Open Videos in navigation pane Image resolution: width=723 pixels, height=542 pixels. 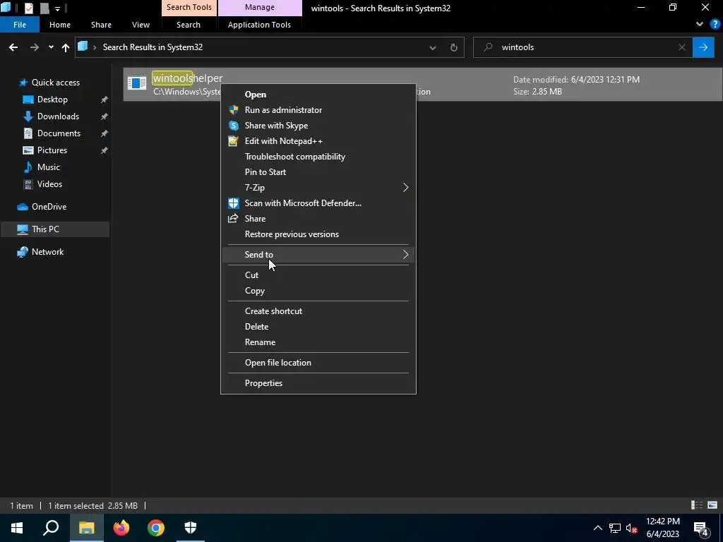pyautogui.click(x=49, y=184)
